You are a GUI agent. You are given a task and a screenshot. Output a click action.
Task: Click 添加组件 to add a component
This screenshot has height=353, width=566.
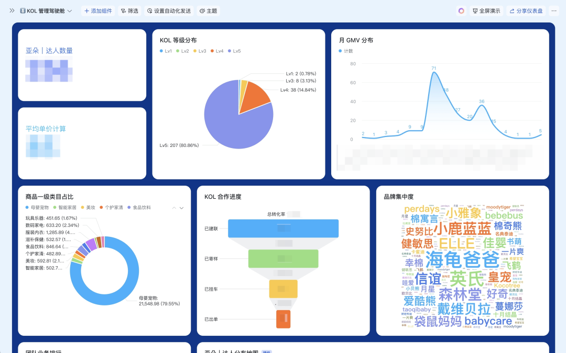pyautogui.click(x=98, y=11)
